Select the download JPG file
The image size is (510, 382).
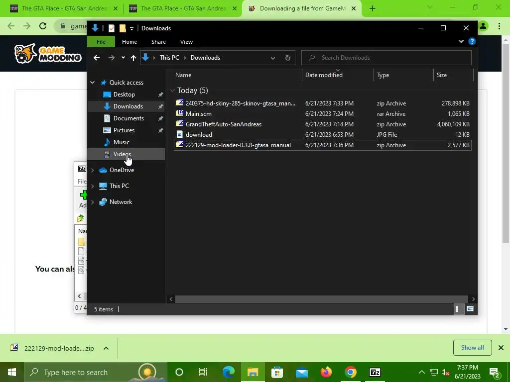[x=322, y=134]
